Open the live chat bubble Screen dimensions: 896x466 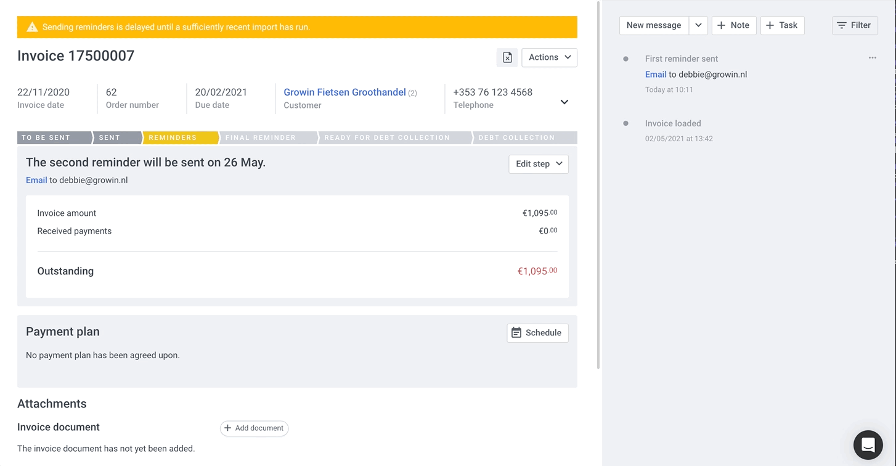tap(868, 444)
